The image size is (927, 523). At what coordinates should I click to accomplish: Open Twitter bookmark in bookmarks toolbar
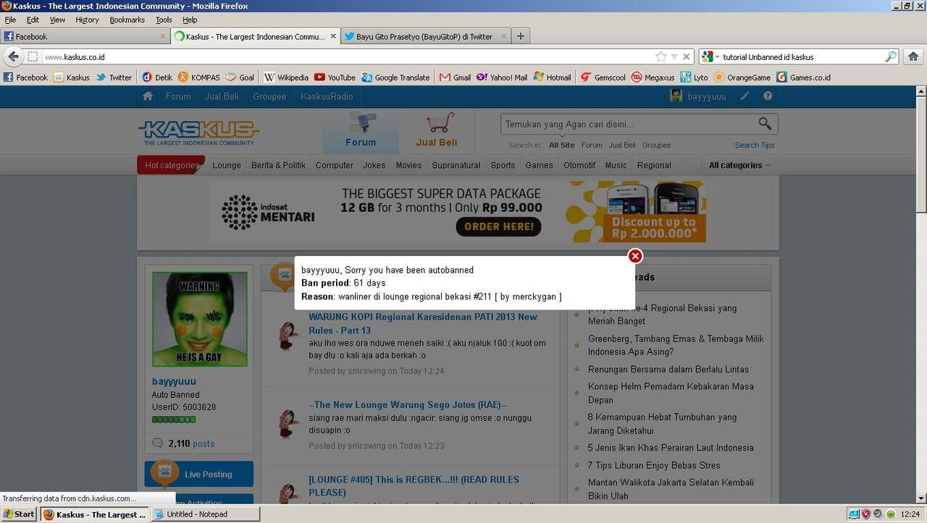click(114, 77)
